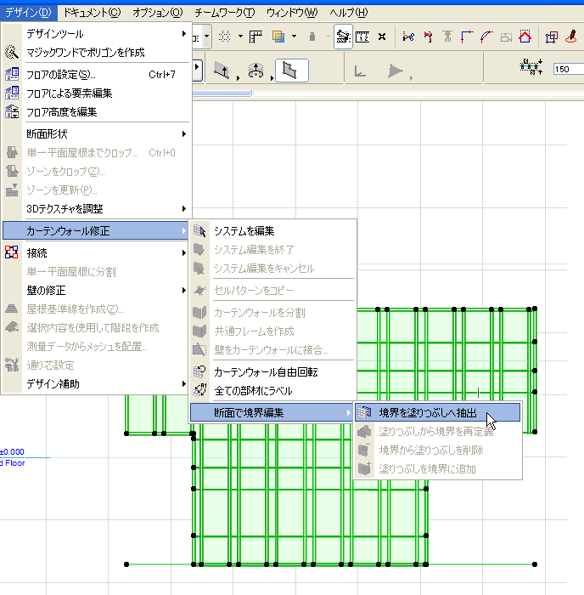
Task: Expand デザインツール submenu
Action: [x=96, y=34]
